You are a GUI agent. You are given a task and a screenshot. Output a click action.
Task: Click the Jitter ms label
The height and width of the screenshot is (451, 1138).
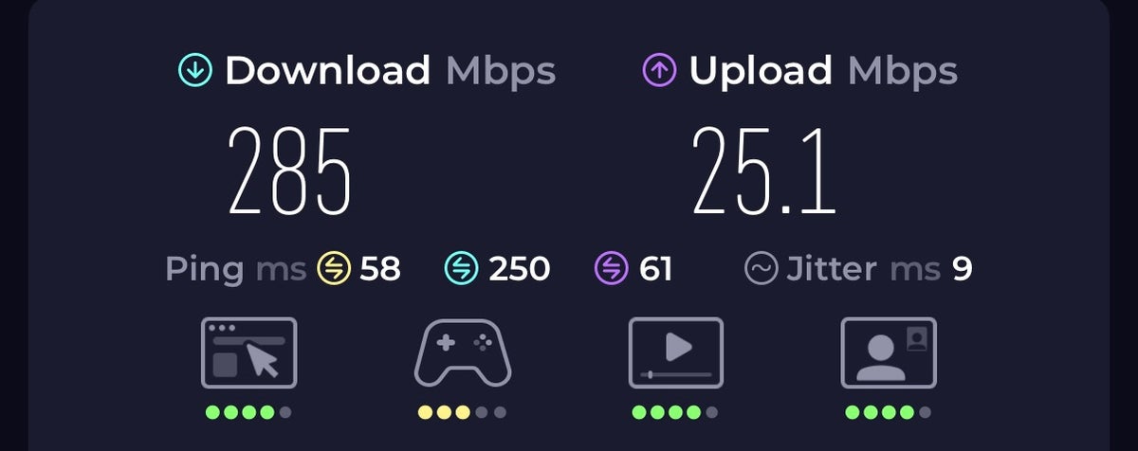coord(863,269)
